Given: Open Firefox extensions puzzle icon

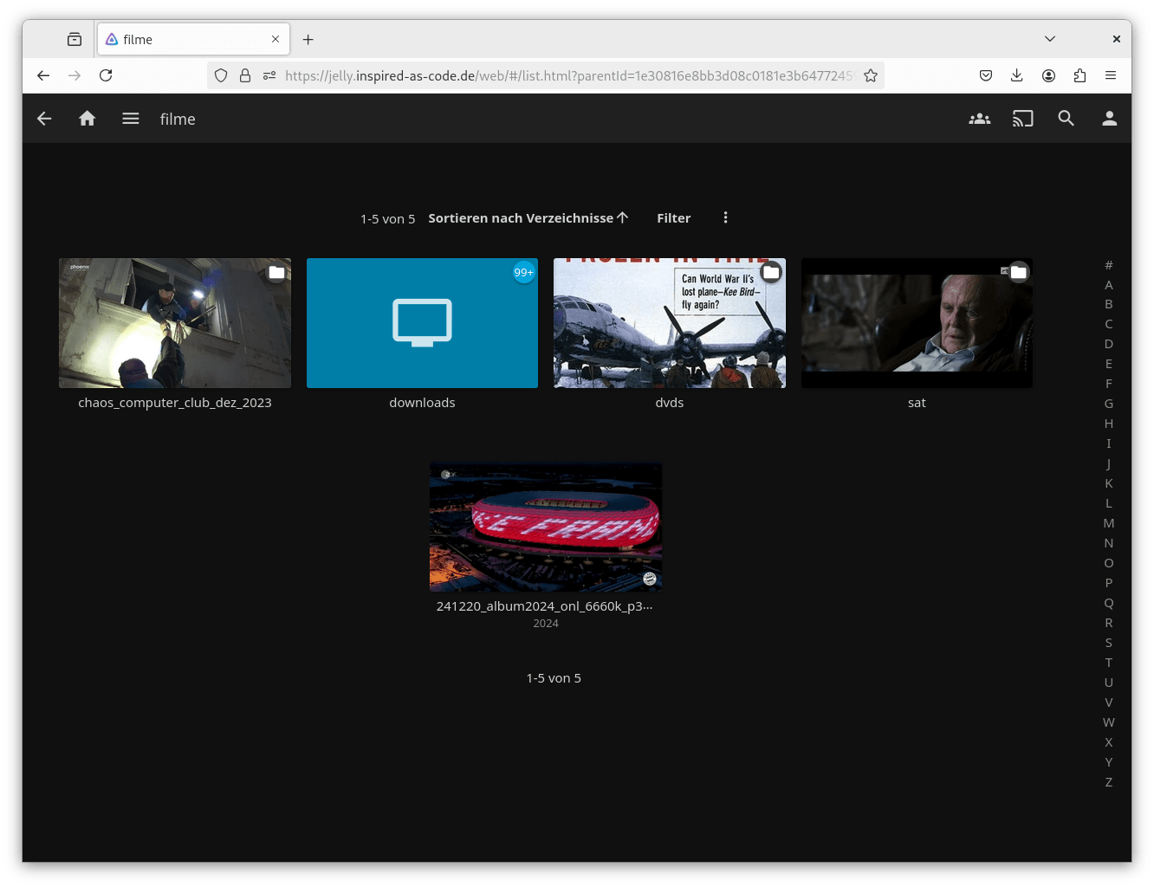Looking at the screenshot, I should 1079,75.
